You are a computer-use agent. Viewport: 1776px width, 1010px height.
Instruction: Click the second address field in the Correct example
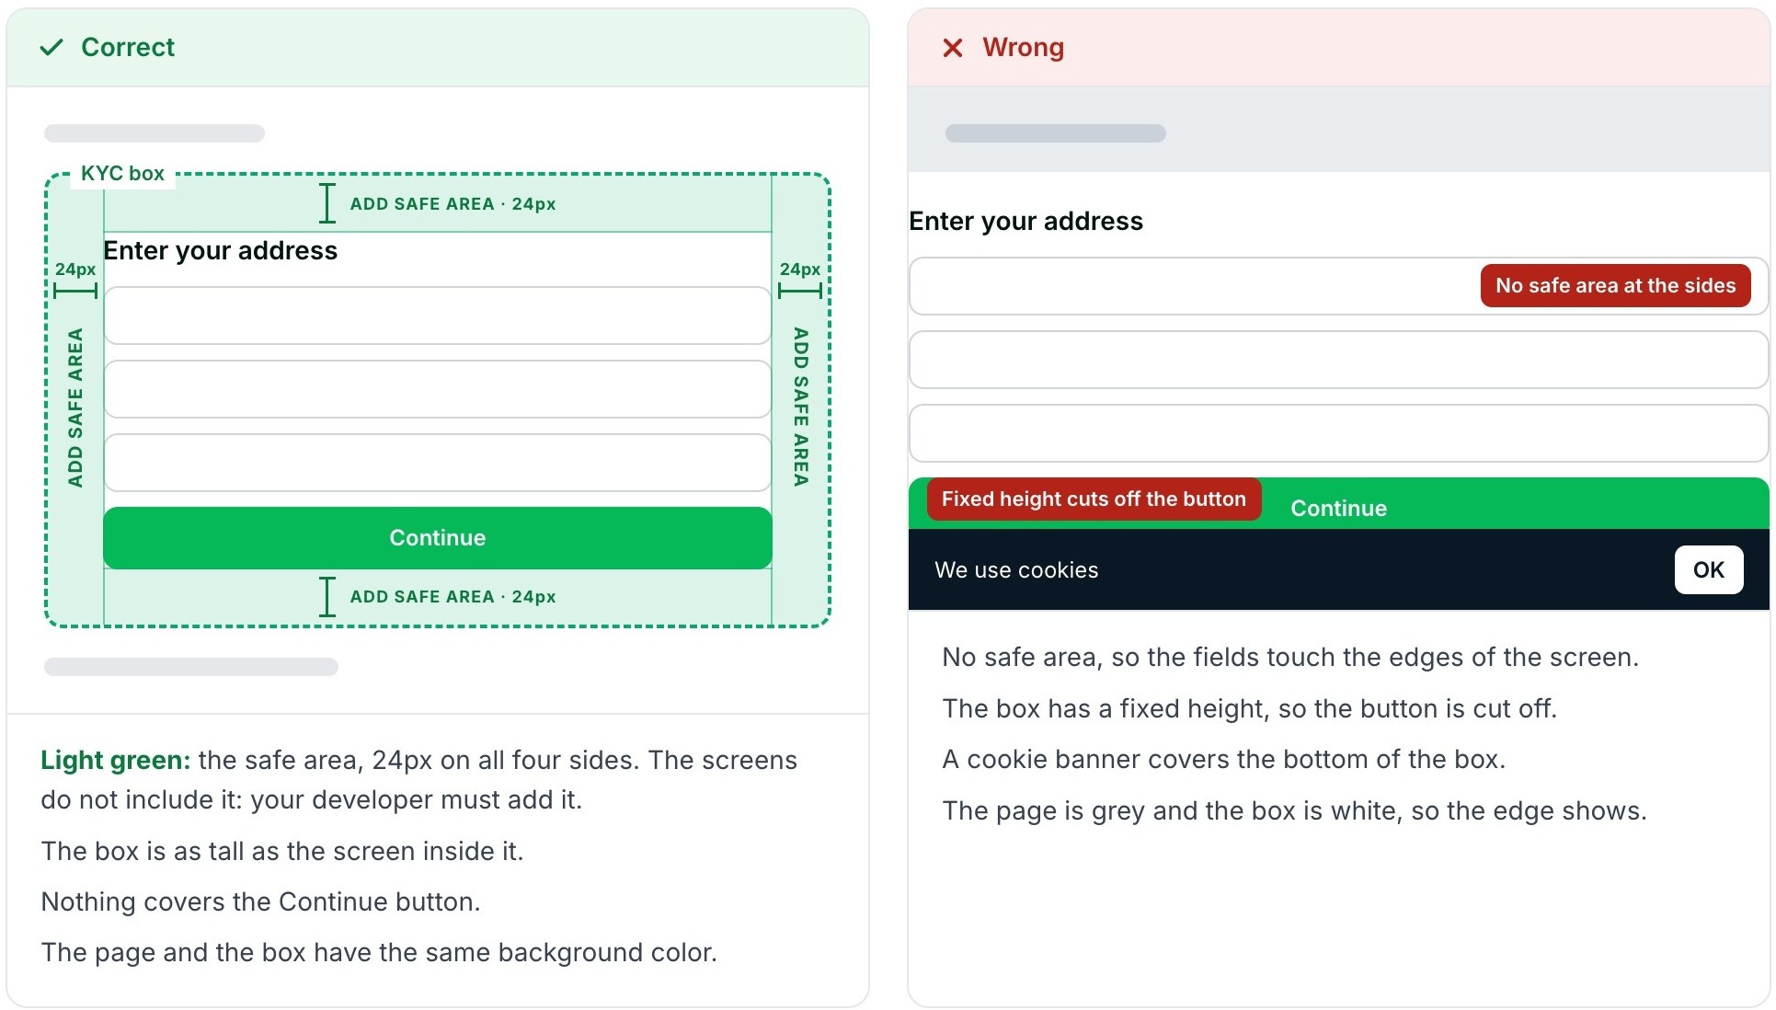[438, 389]
